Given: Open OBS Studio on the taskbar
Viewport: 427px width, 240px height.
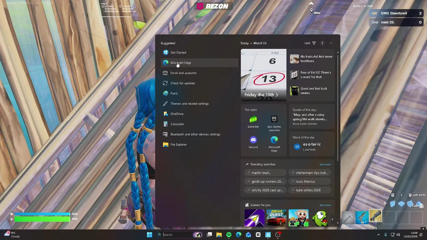Looking at the screenshot, I should click(x=278, y=235).
